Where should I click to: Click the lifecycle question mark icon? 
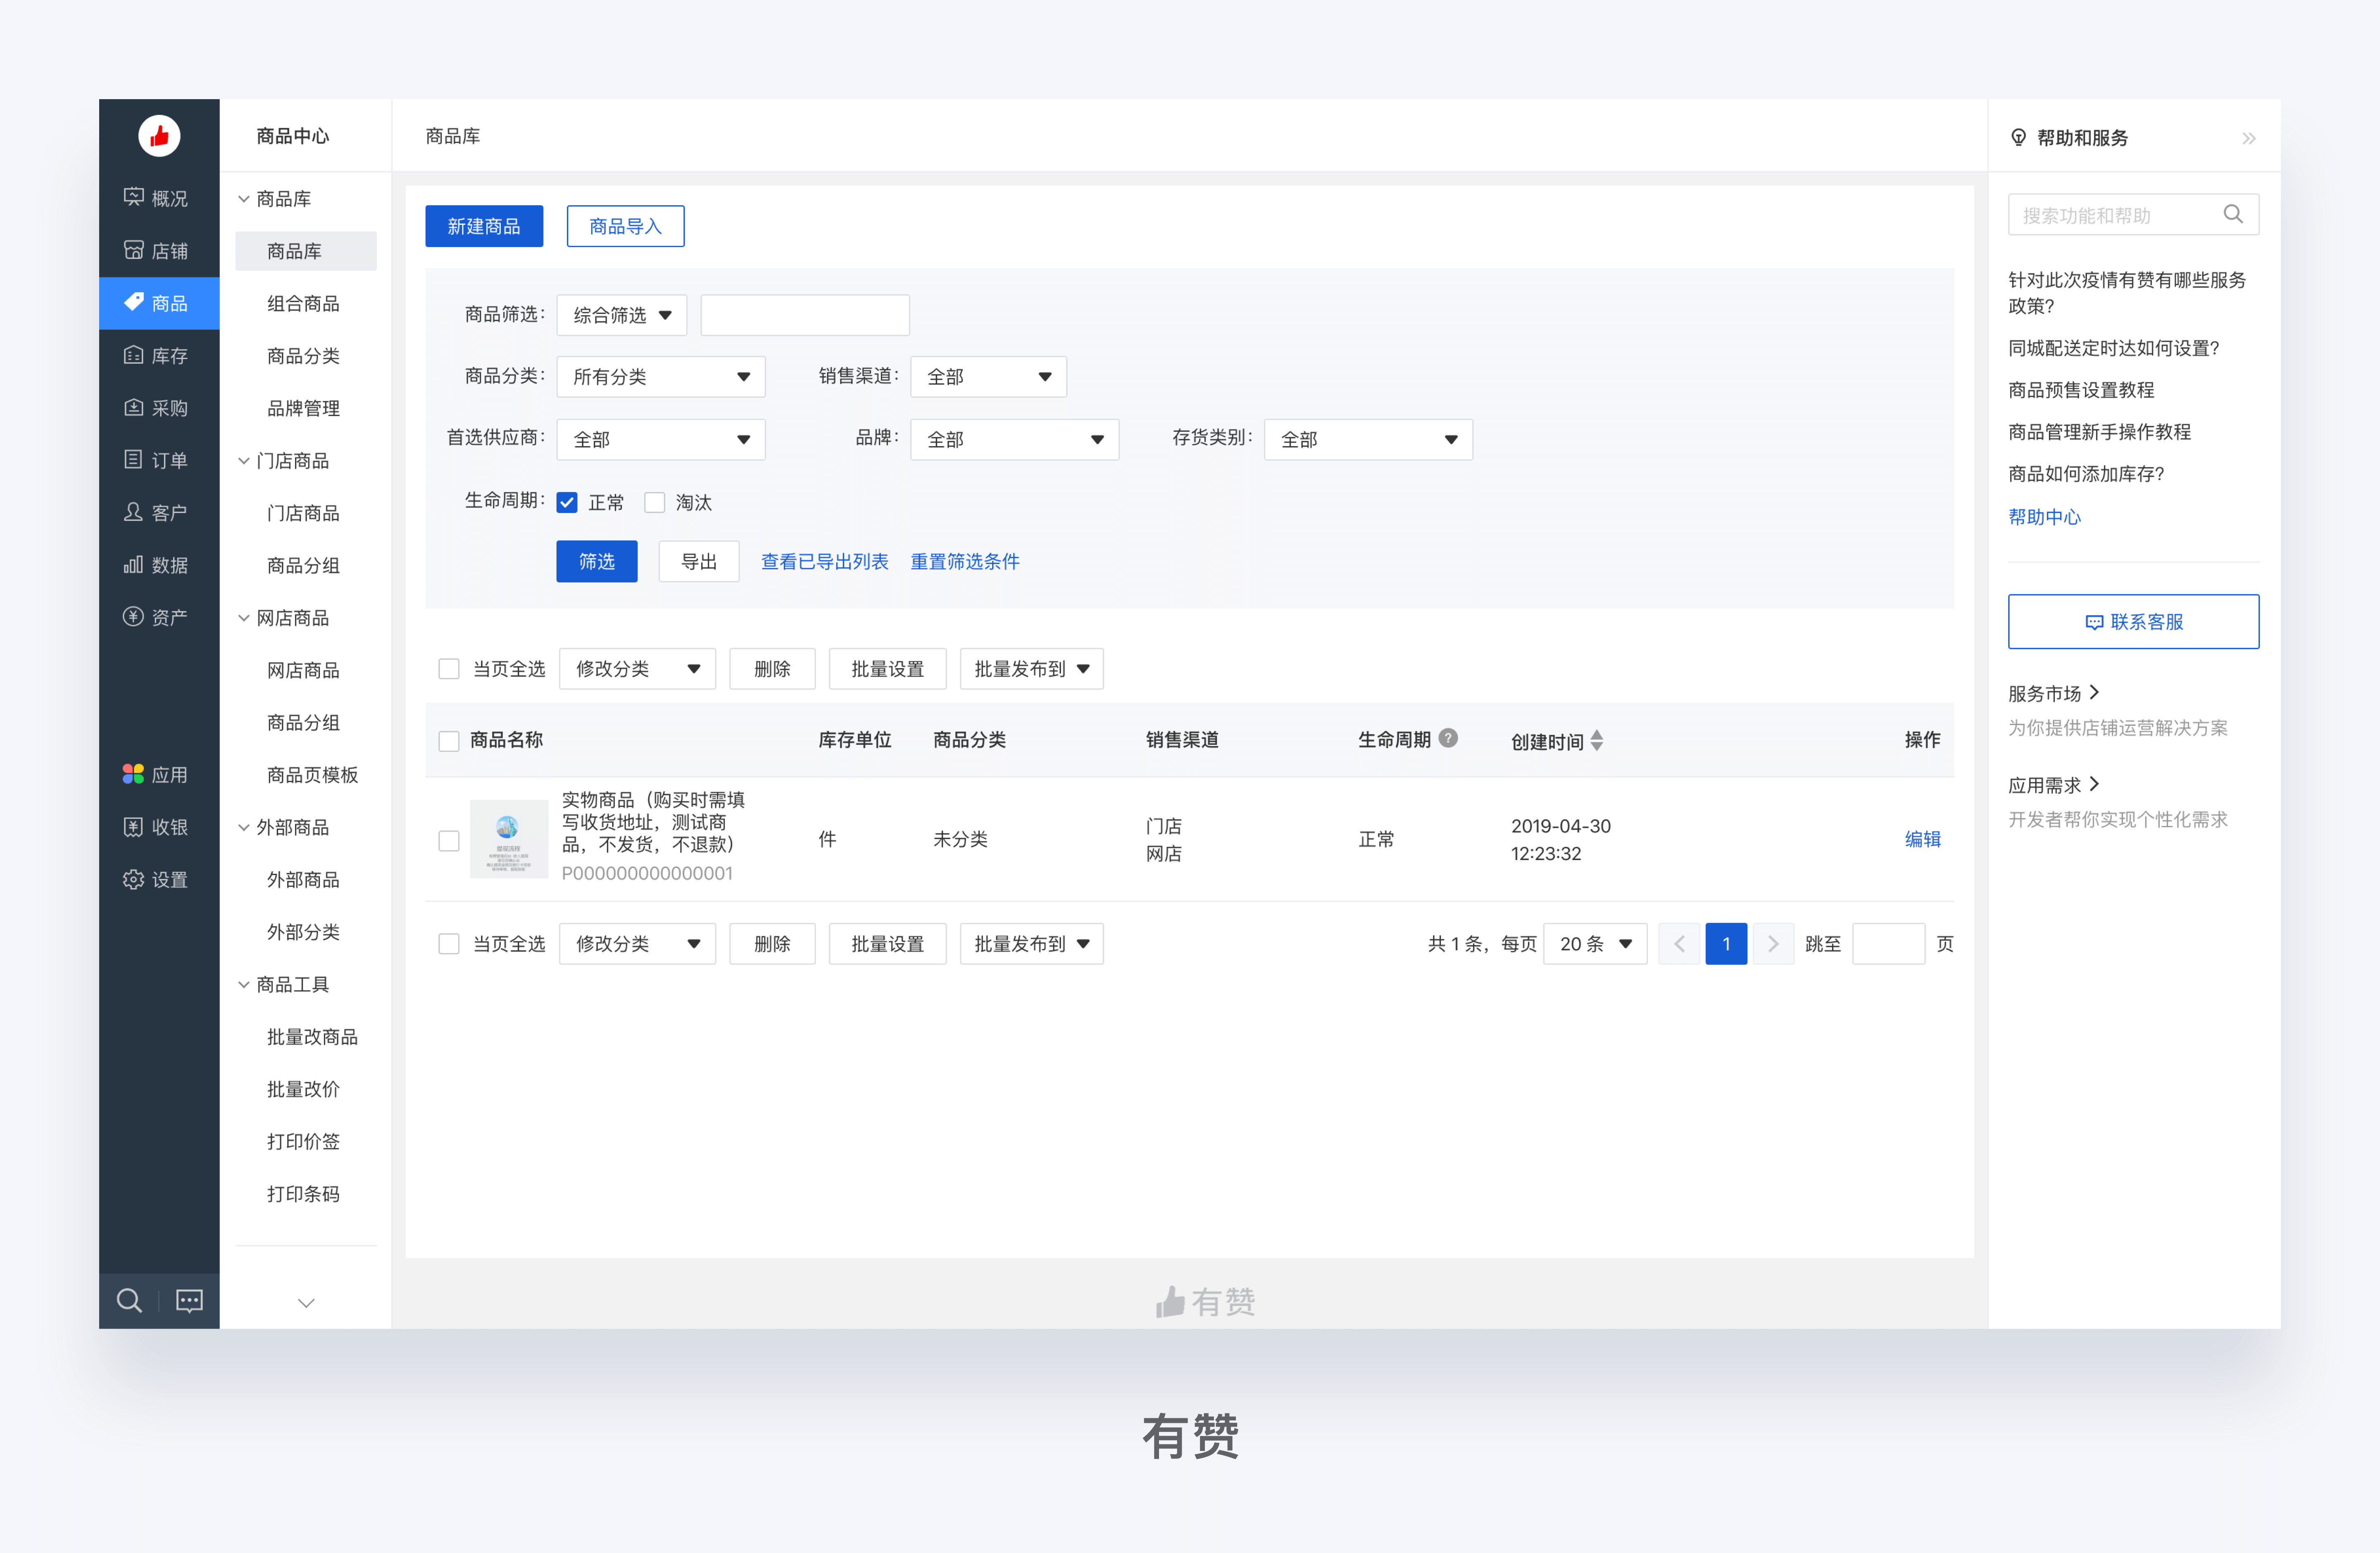[1448, 738]
